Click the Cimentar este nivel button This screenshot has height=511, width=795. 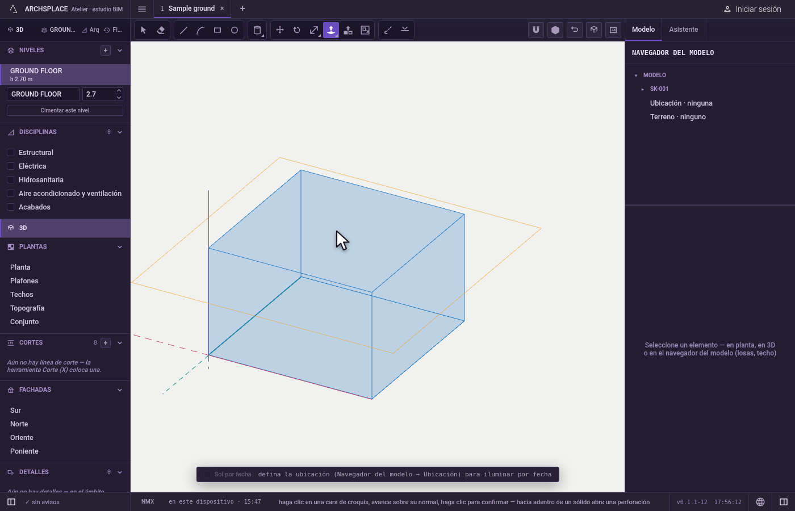point(65,111)
